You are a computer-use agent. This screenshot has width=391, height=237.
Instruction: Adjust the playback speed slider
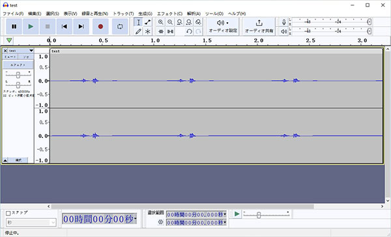coord(259,215)
